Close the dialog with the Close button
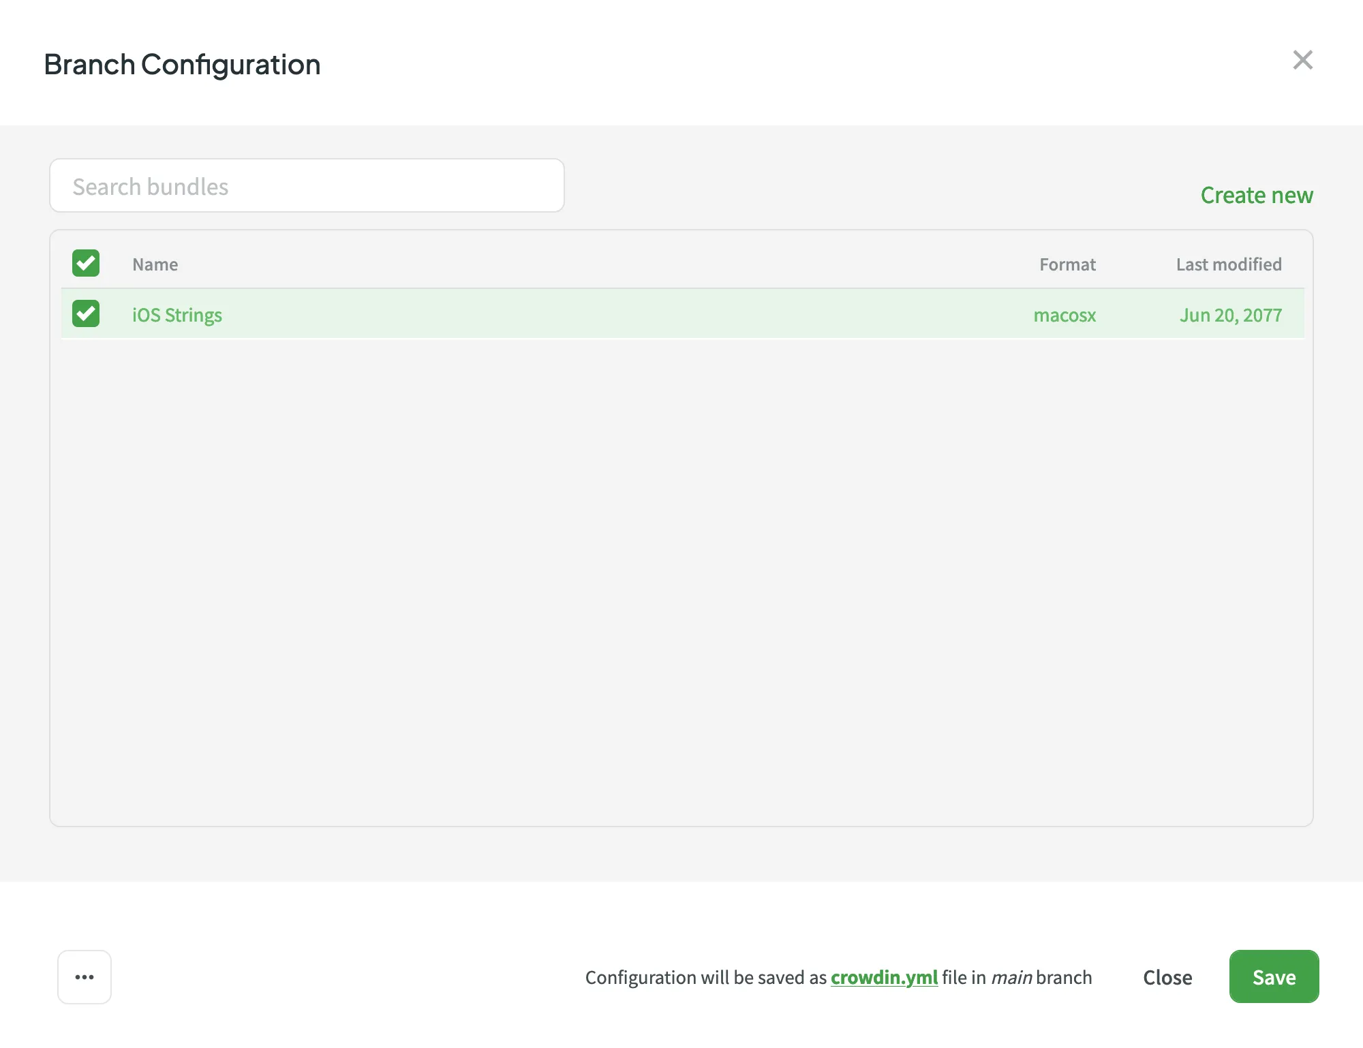The image size is (1363, 1048). [x=1167, y=977]
